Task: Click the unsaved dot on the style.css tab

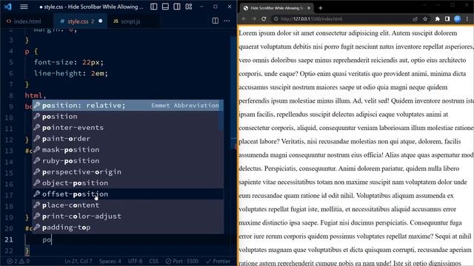Action: 101,21
